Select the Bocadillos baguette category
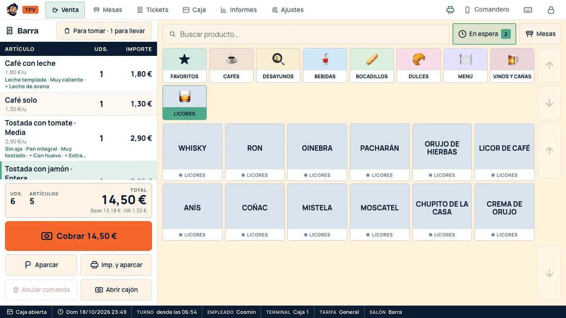The width and height of the screenshot is (566, 318). (372, 65)
